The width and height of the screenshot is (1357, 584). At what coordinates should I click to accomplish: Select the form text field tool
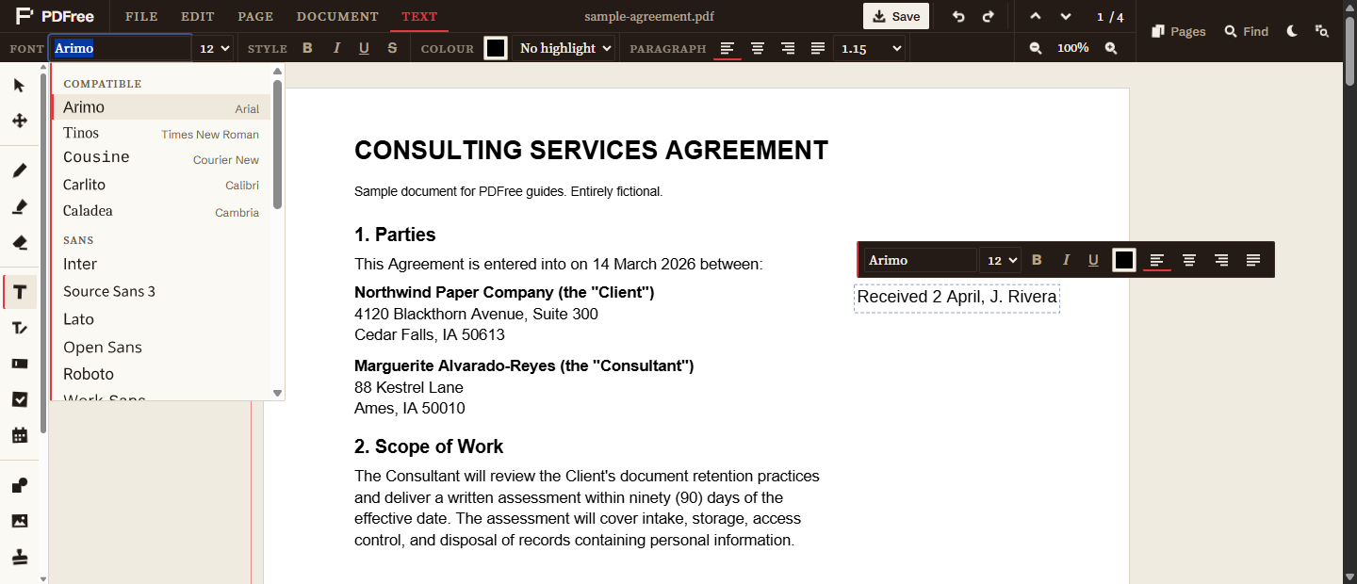pyautogui.click(x=20, y=364)
